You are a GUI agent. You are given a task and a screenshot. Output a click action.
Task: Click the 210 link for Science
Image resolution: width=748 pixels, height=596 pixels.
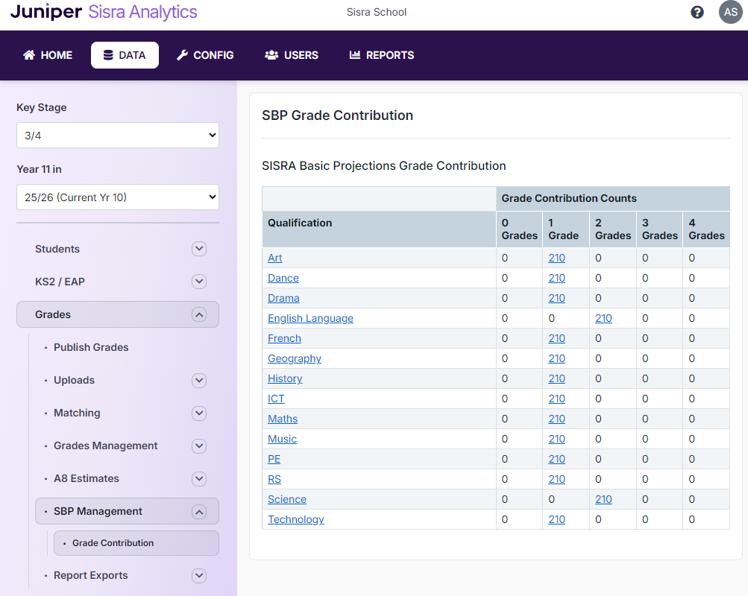coord(603,499)
